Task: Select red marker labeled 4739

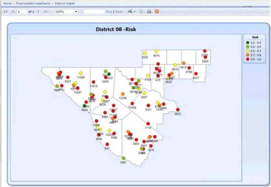Action: click(189, 68)
